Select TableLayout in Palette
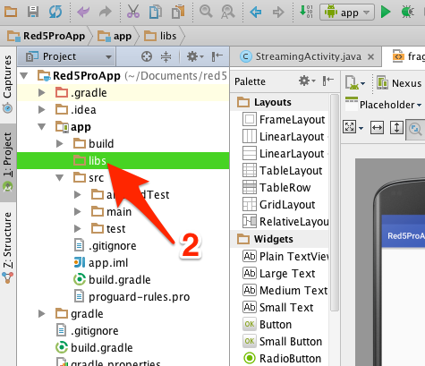The image size is (425, 366). [x=283, y=171]
